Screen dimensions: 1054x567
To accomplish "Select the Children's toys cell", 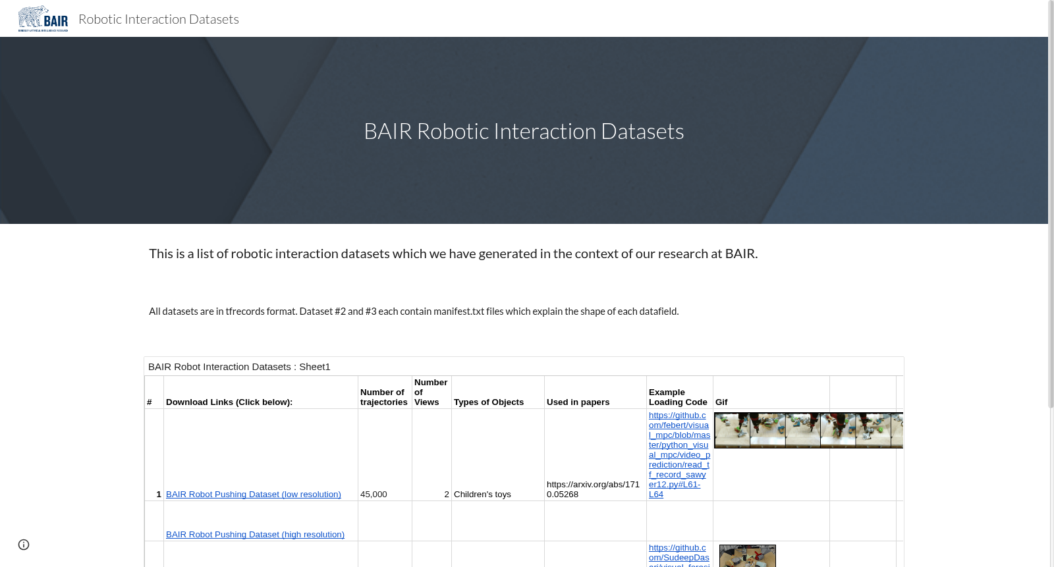I will click(x=498, y=455).
